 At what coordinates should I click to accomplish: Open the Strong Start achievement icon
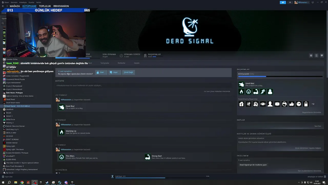pos(147,157)
